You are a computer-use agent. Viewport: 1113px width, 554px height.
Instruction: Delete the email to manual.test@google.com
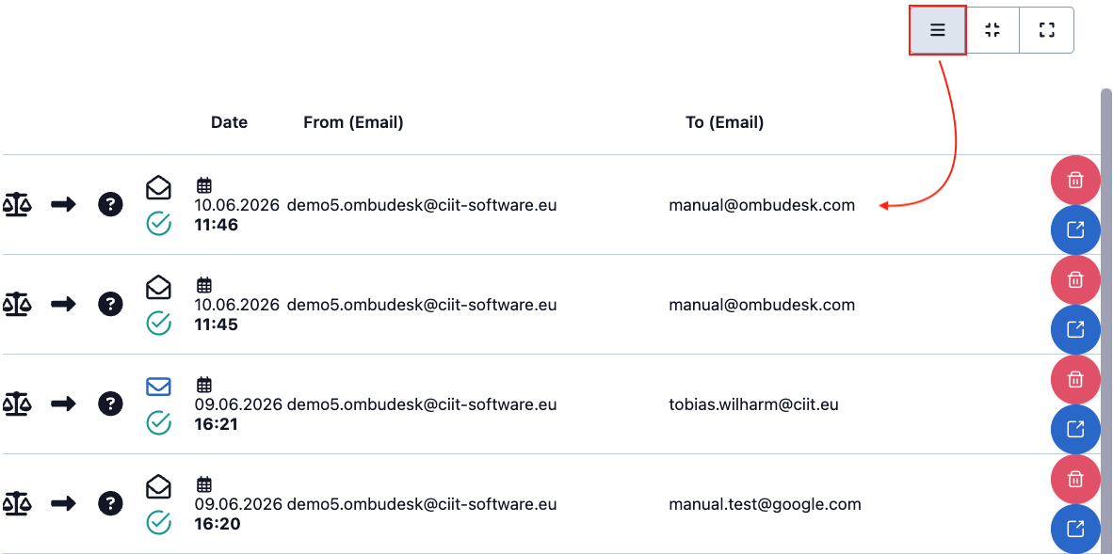coord(1075,480)
